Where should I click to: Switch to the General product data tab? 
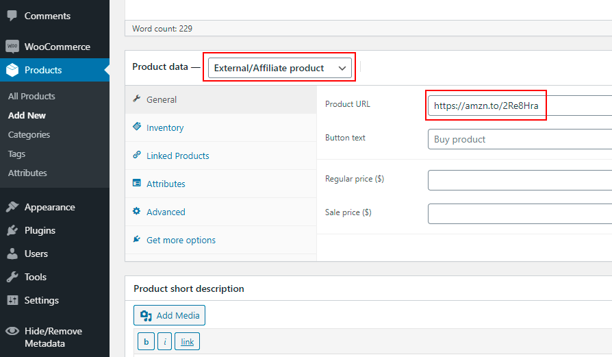tap(221, 99)
